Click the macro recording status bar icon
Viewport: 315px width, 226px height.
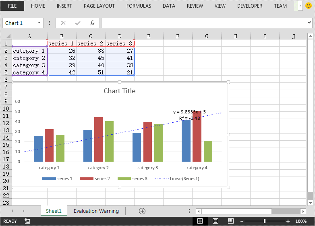click(27, 221)
